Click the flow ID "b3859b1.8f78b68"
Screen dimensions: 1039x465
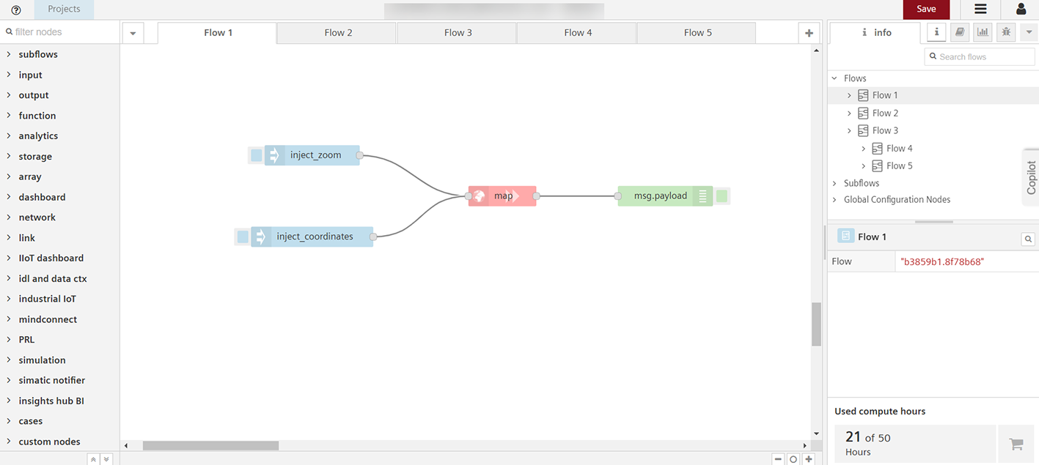tap(942, 261)
